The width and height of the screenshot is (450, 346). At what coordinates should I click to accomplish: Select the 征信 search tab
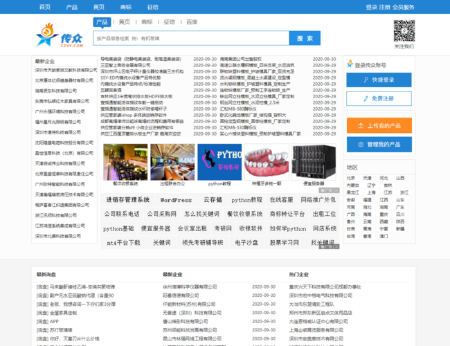(170, 22)
